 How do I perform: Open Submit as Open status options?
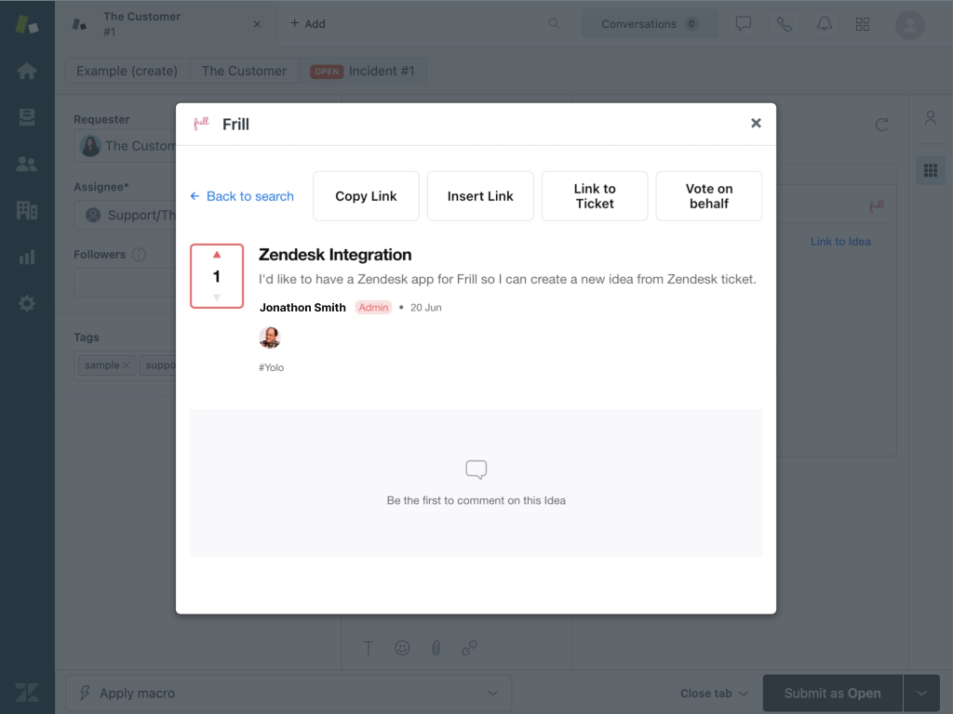point(921,694)
